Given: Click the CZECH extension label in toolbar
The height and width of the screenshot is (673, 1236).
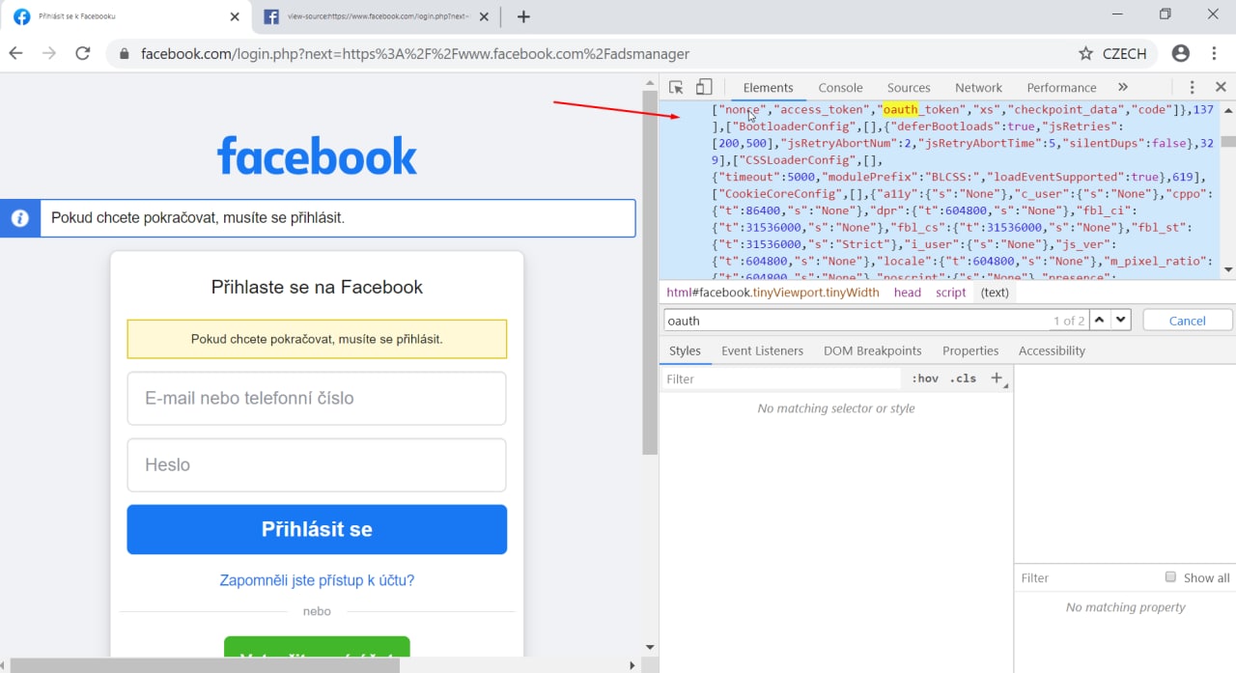Looking at the screenshot, I should [x=1125, y=54].
